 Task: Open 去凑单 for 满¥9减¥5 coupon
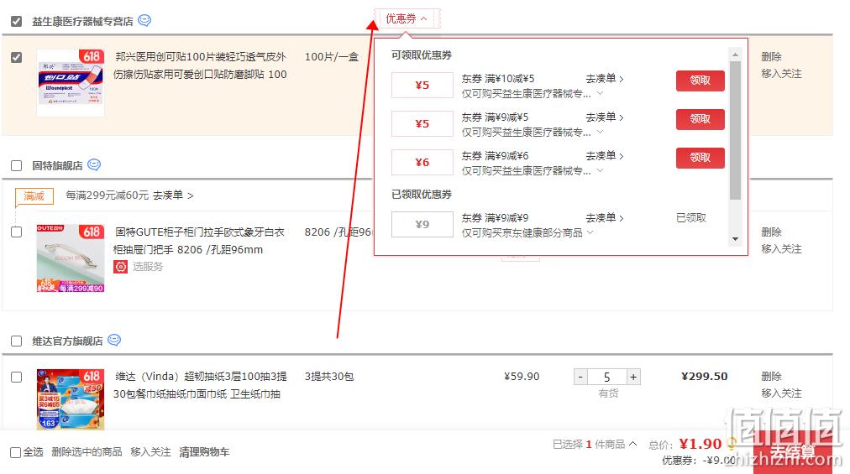pyautogui.click(x=605, y=117)
